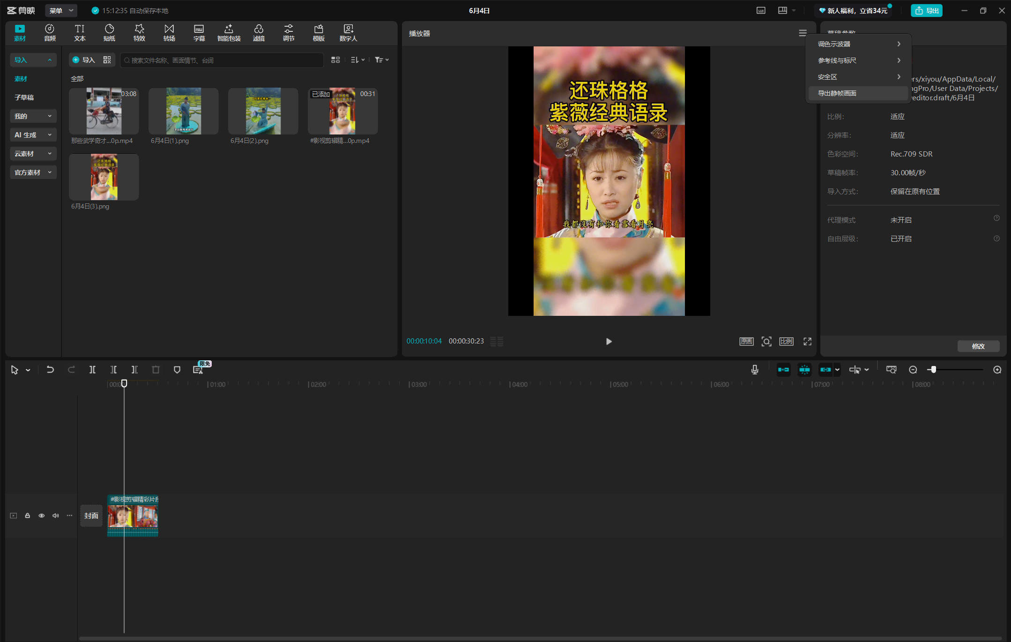Open the 贴纸 stickers panel
The width and height of the screenshot is (1011, 642).
(109, 33)
